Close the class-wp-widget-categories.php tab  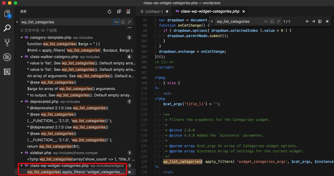click(x=244, y=12)
